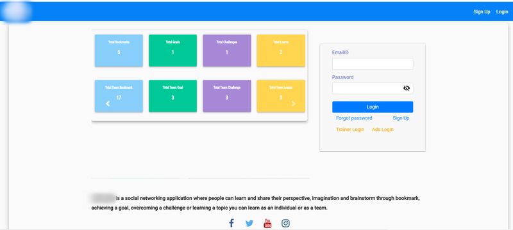This screenshot has height=230, width=513.
Task: Focus the EmailID input field
Action: pos(373,64)
